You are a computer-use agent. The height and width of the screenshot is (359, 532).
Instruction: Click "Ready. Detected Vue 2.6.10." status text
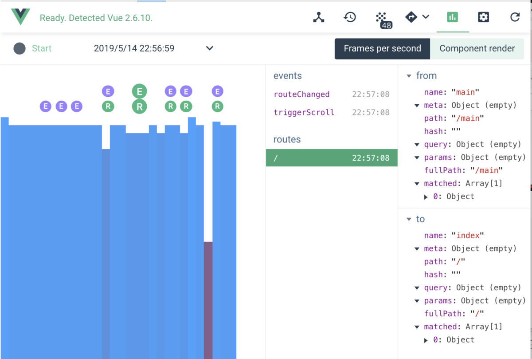pos(96,18)
